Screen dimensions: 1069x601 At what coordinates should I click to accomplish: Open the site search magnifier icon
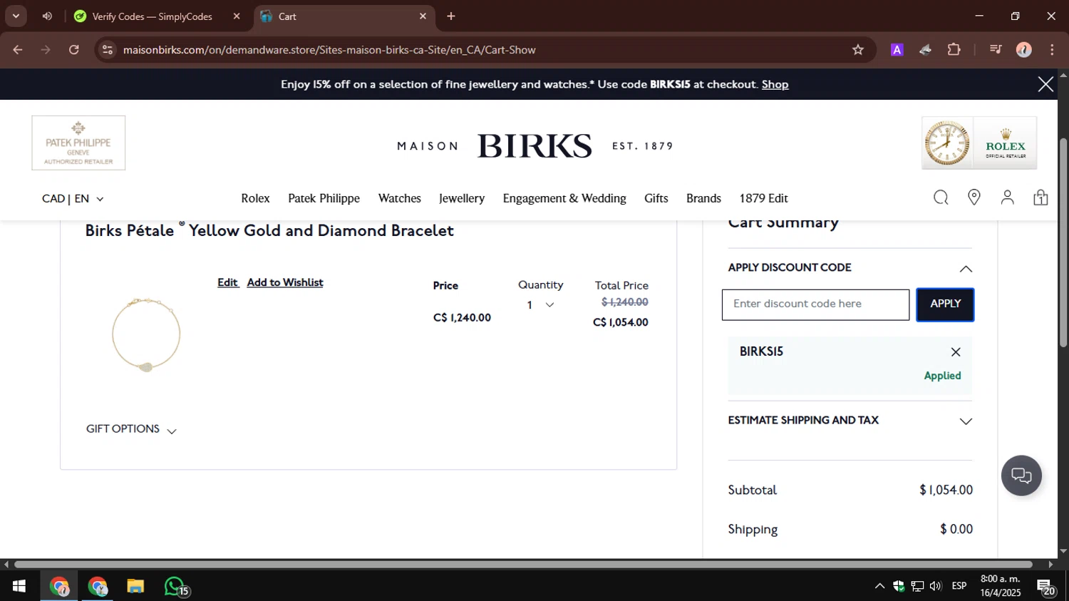[x=941, y=197]
